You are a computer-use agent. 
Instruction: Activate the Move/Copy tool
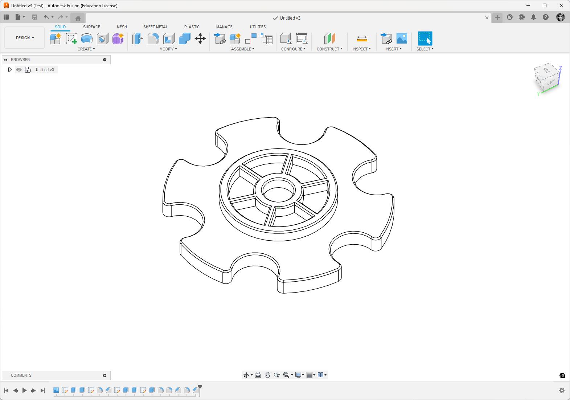200,38
